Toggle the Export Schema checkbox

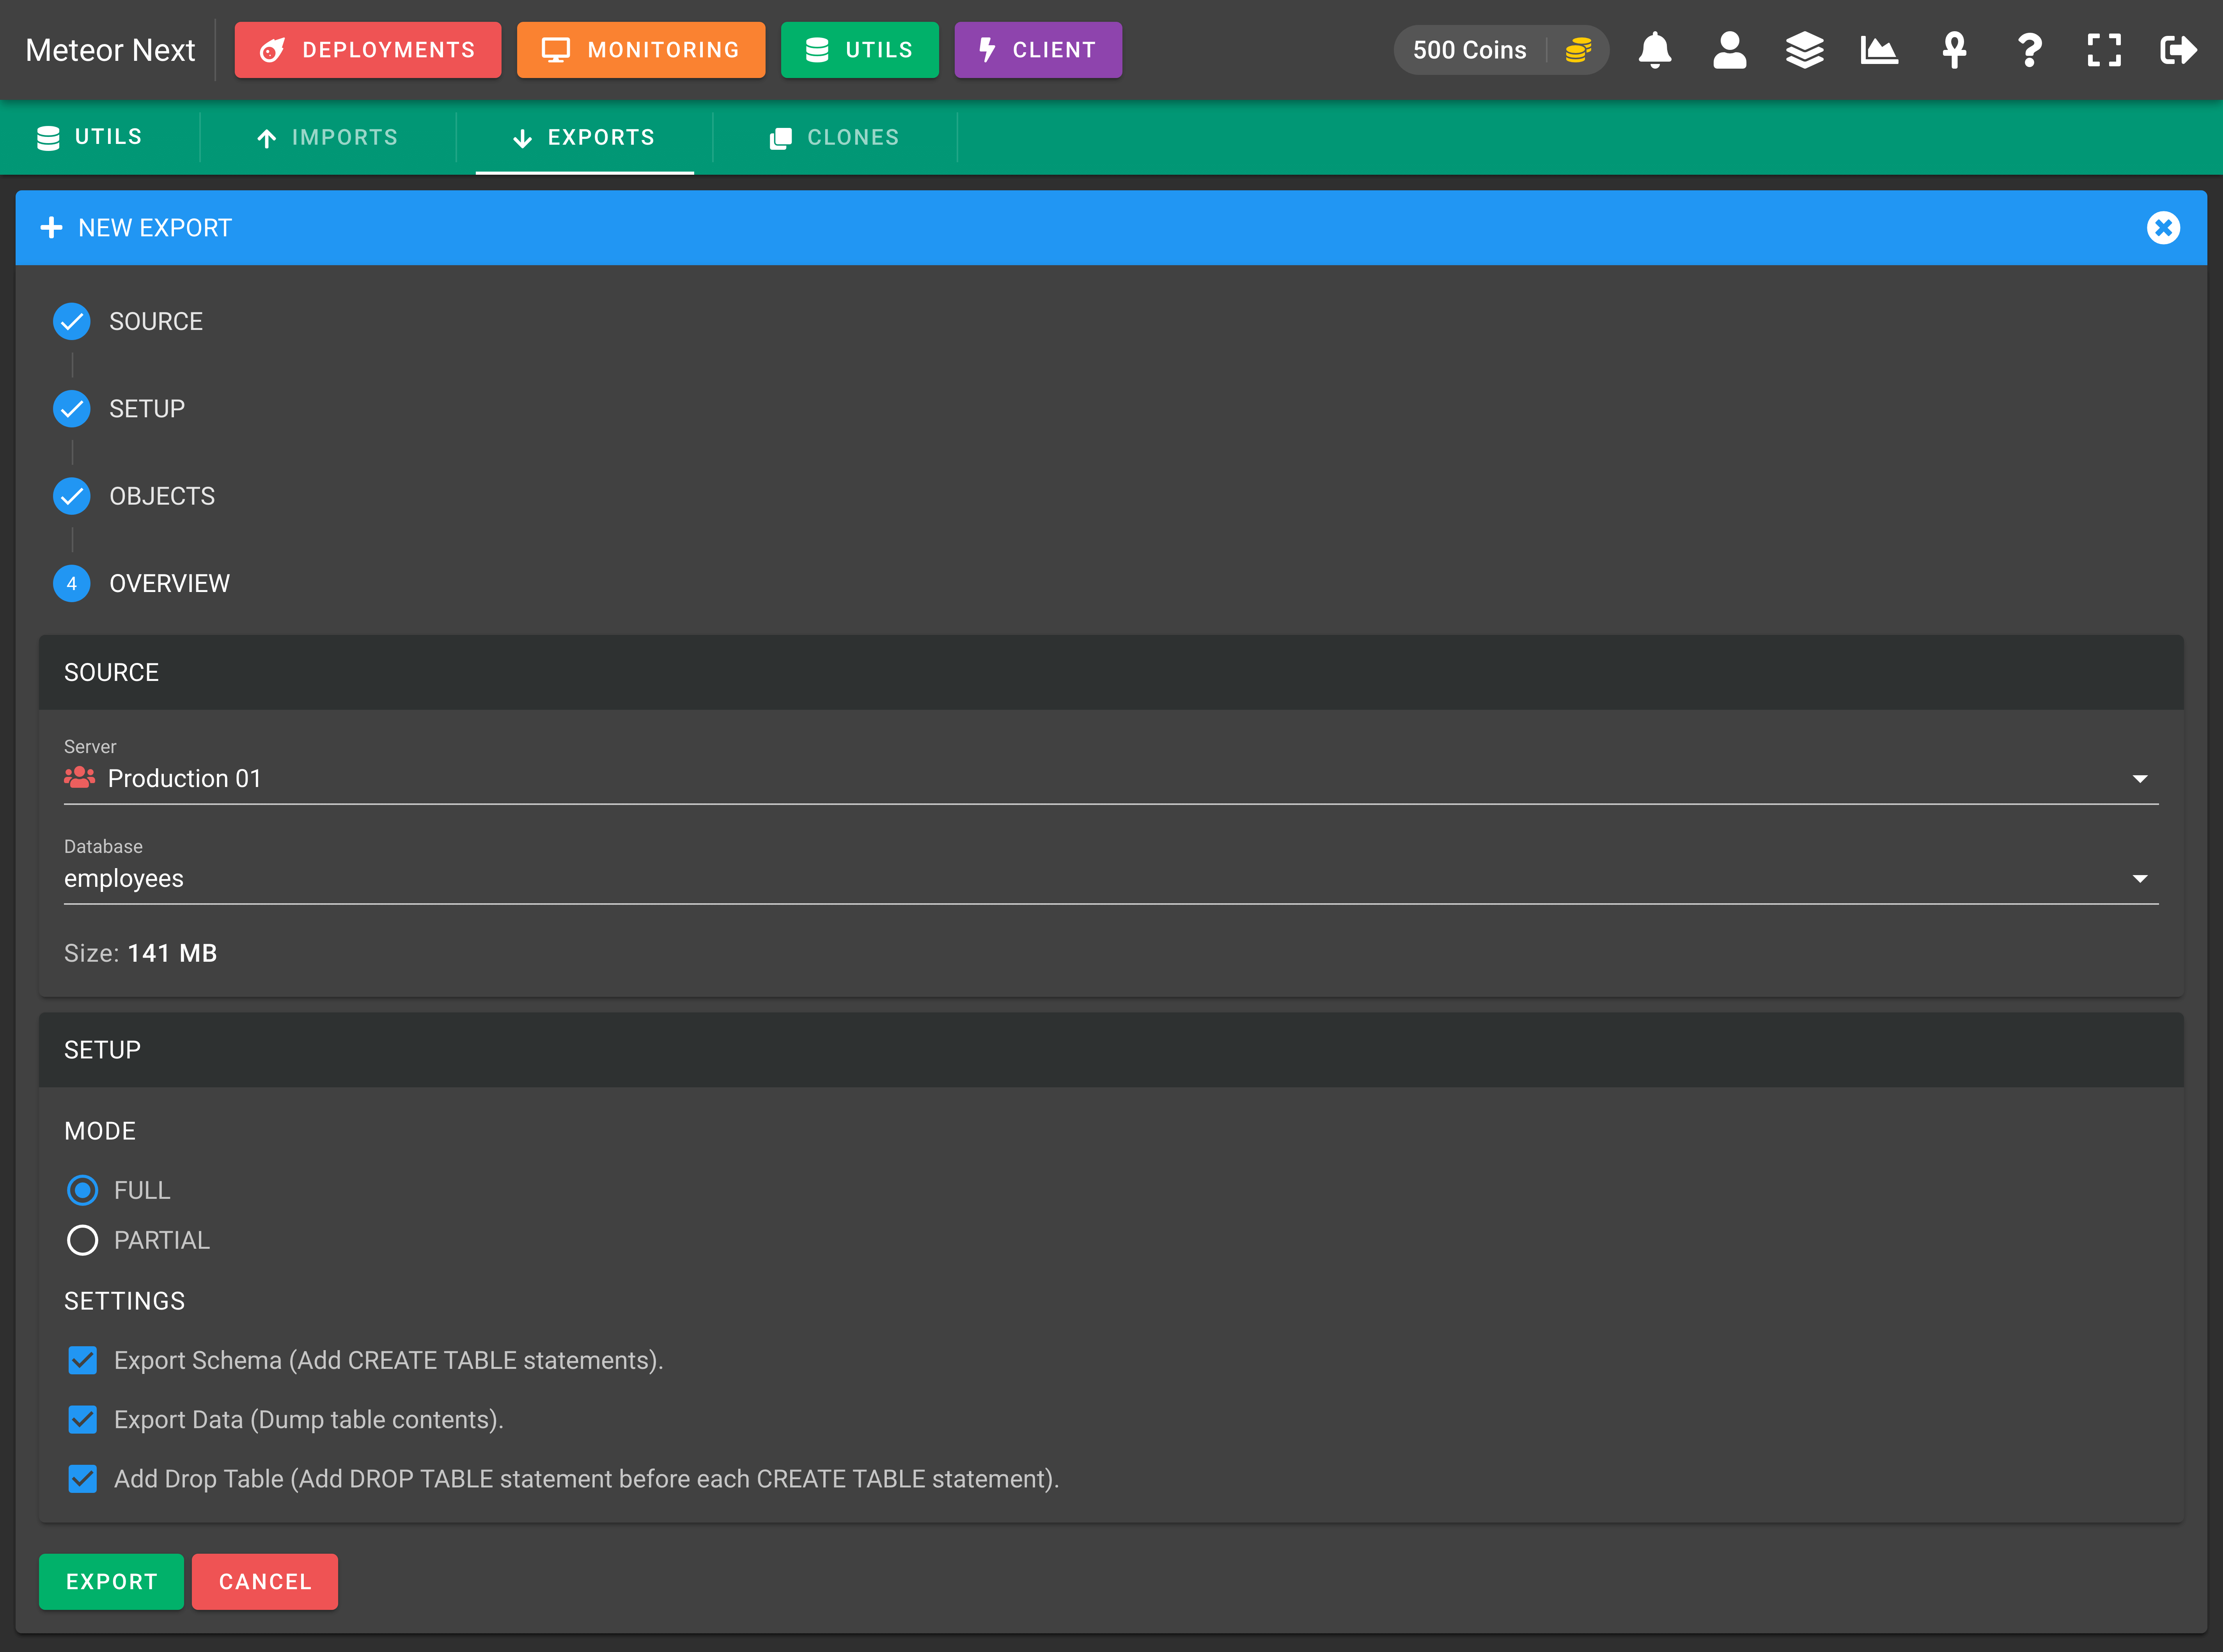(82, 1360)
